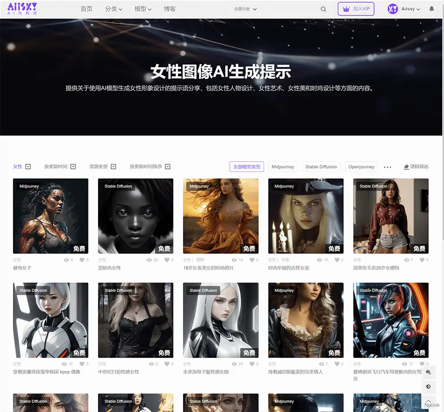The image size is (444, 412).
Task: Click the 加入VIP button
Action: (356, 9)
